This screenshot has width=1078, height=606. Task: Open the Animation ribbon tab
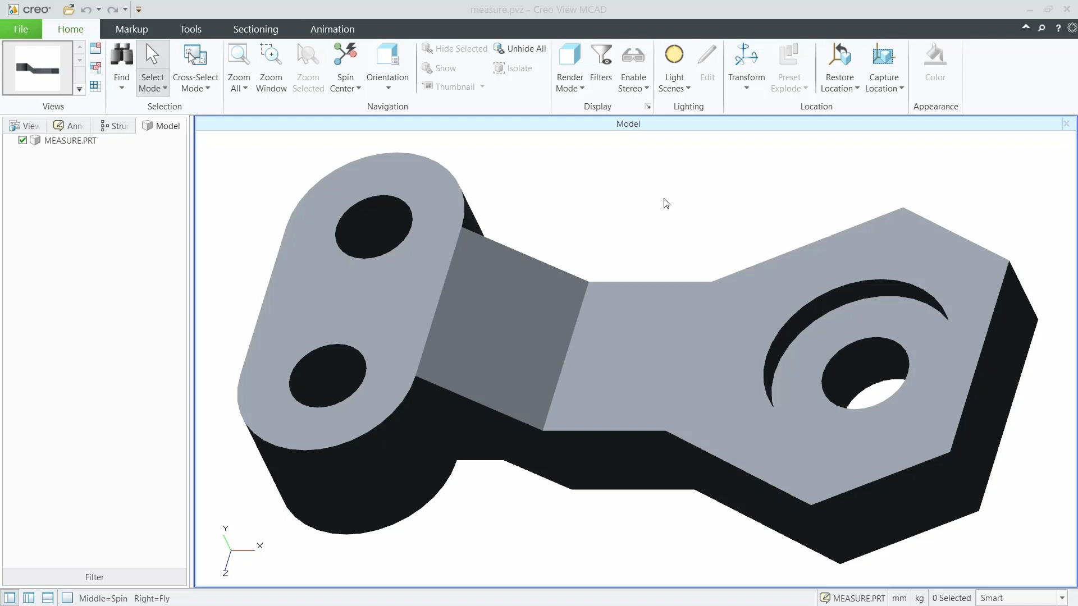[x=332, y=29]
